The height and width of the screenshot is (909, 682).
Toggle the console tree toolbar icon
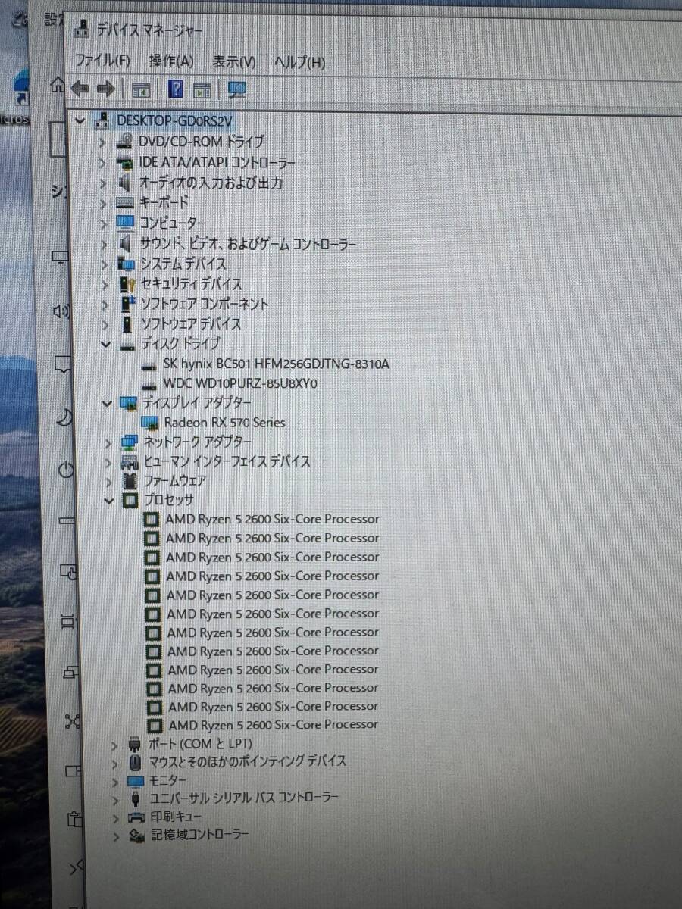coord(141,90)
